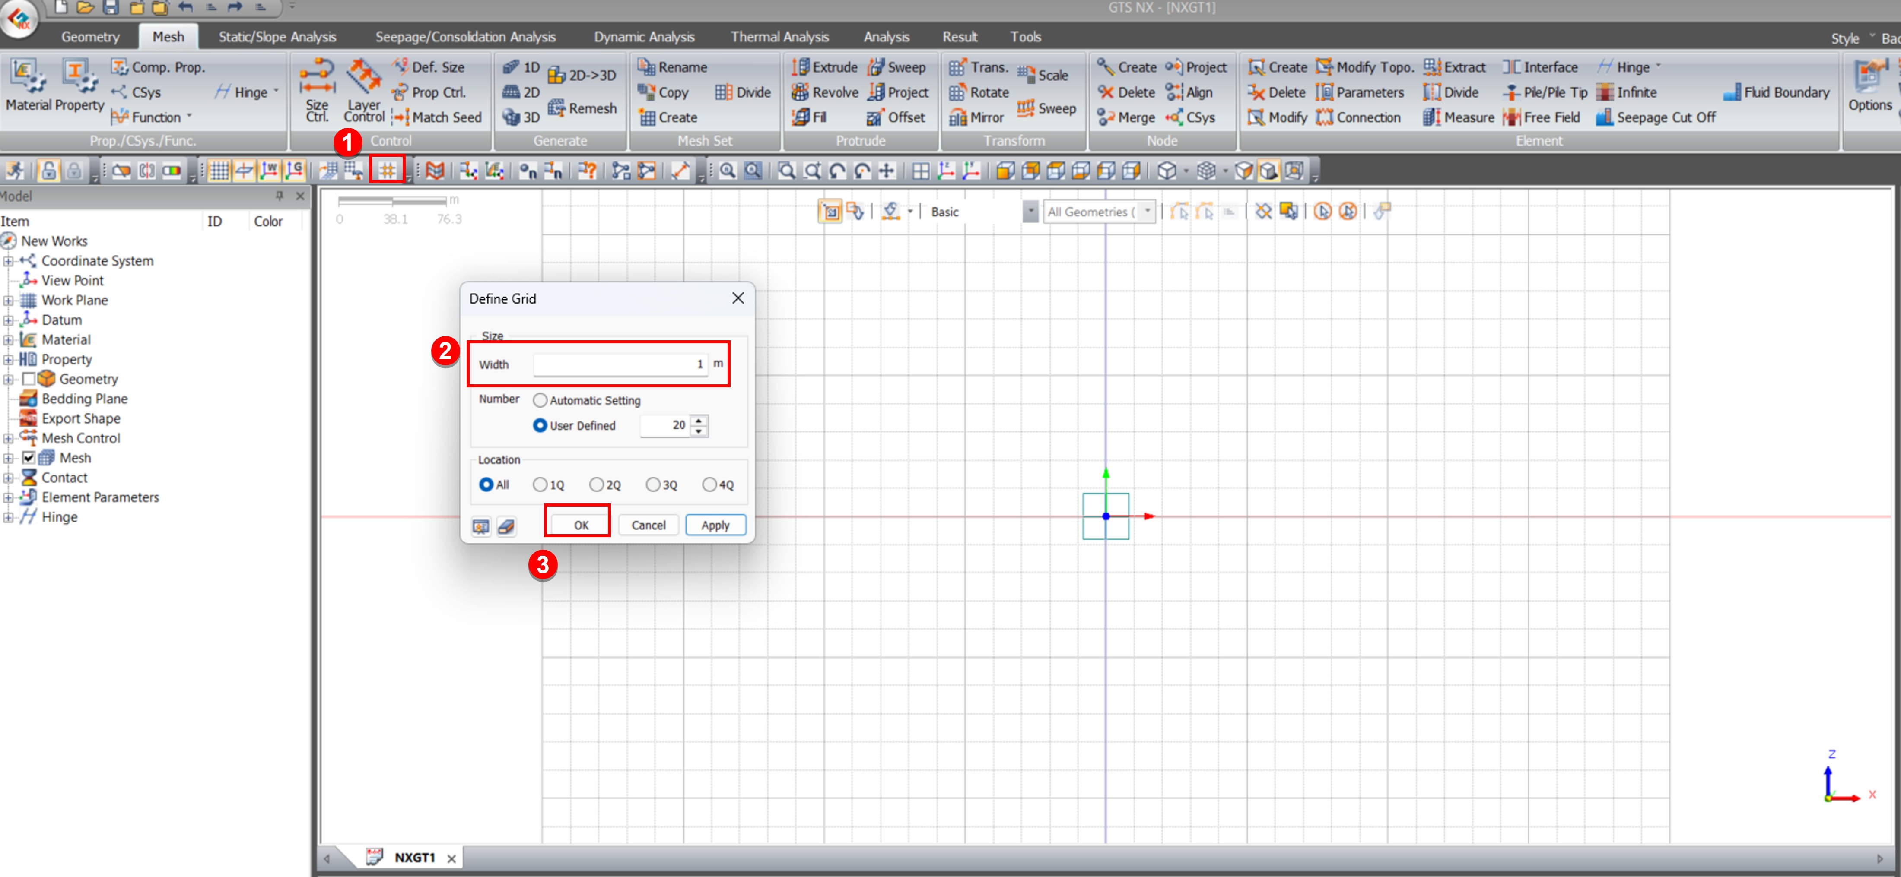The width and height of the screenshot is (1901, 877).
Task: Expand the Datum tree node
Action: tap(8, 320)
